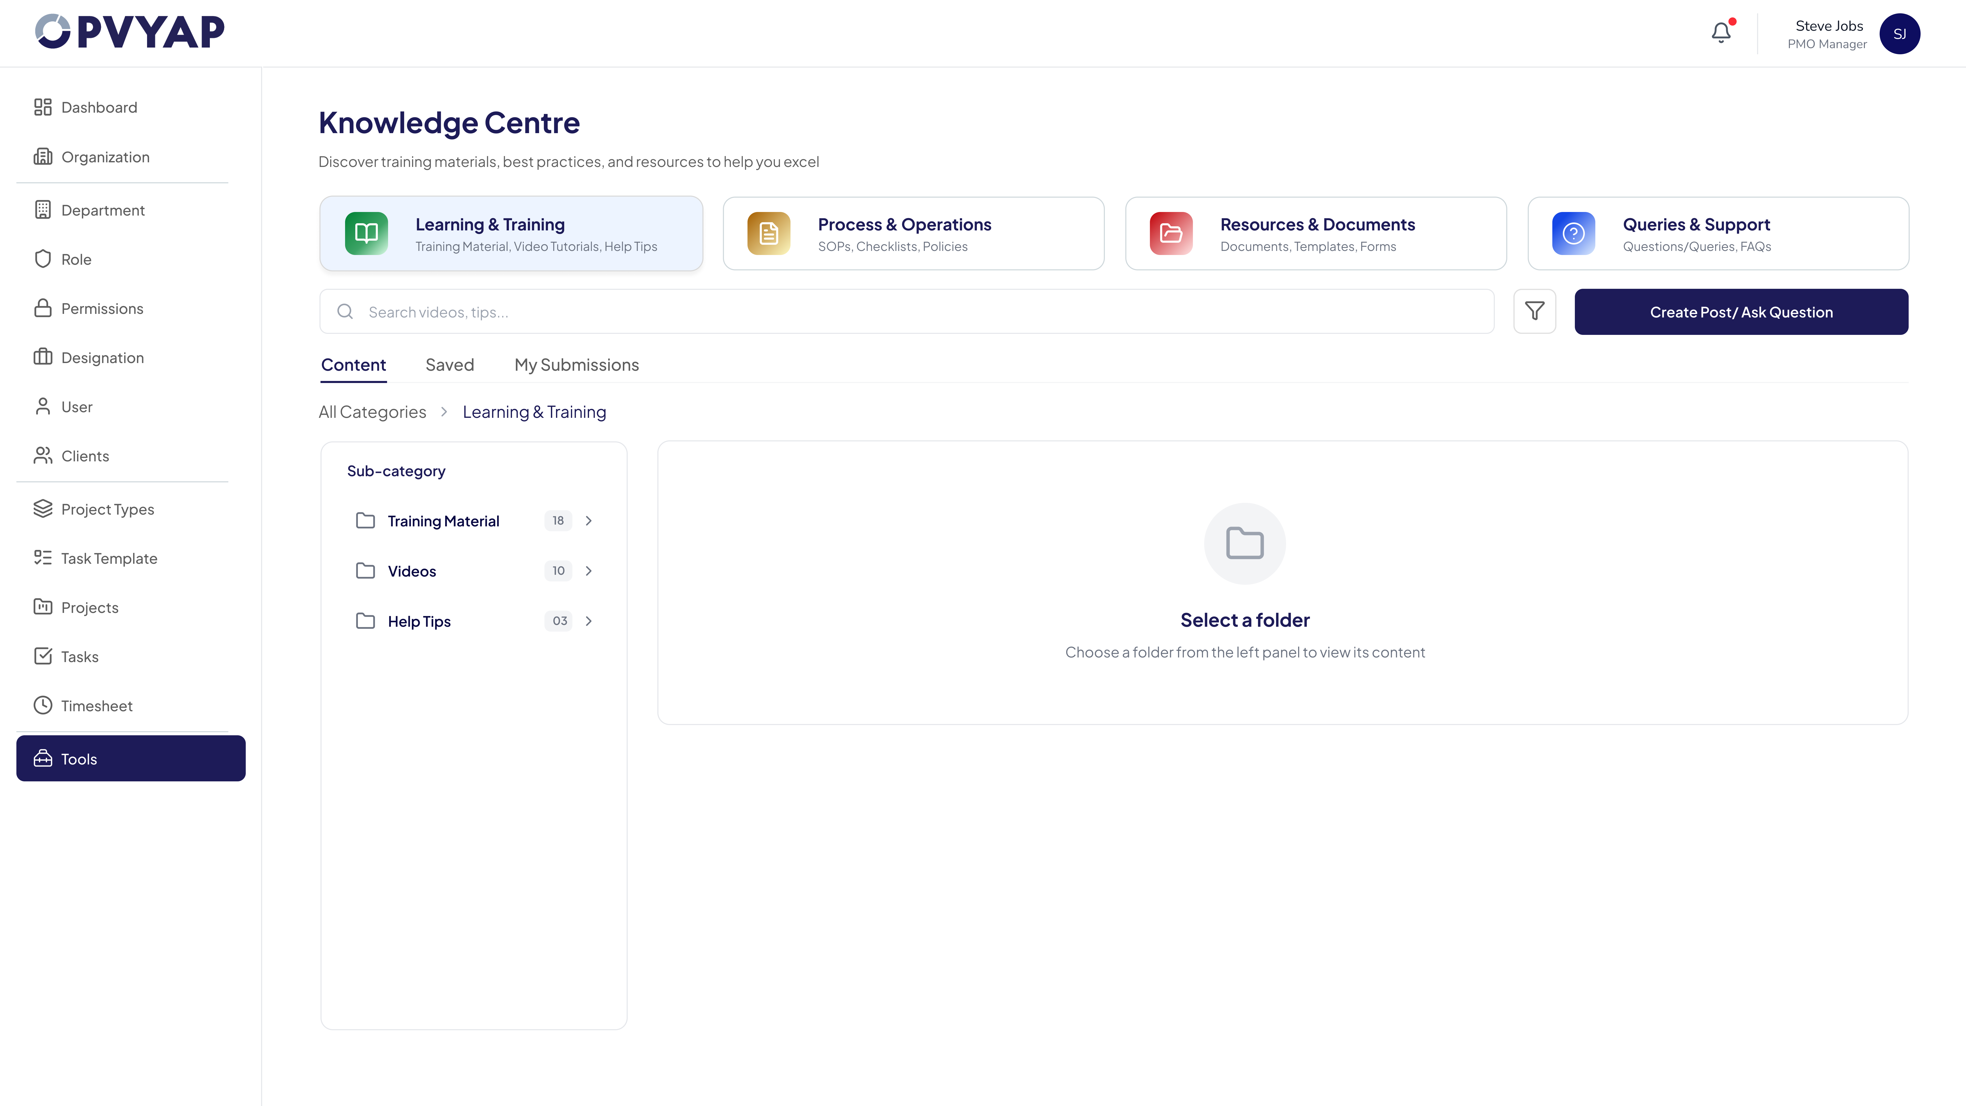
Task: Click the Permissions lock icon
Action: pyautogui.click(x=43, y=308)
